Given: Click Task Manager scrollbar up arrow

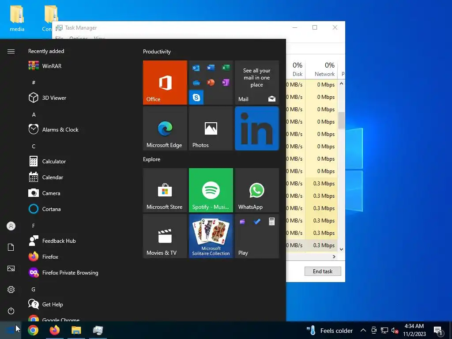Looking at the screenshot, I should pyautogui.click(x=341, y=83).
